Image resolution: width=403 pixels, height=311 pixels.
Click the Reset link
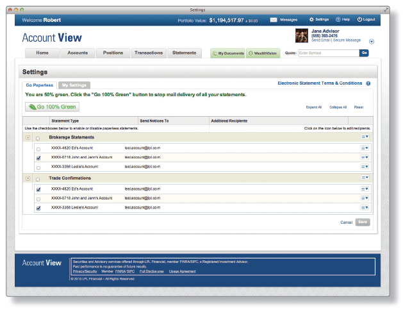[359, 107]
